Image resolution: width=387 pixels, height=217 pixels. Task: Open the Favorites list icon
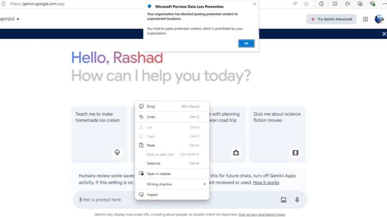[x=347, y=4]
